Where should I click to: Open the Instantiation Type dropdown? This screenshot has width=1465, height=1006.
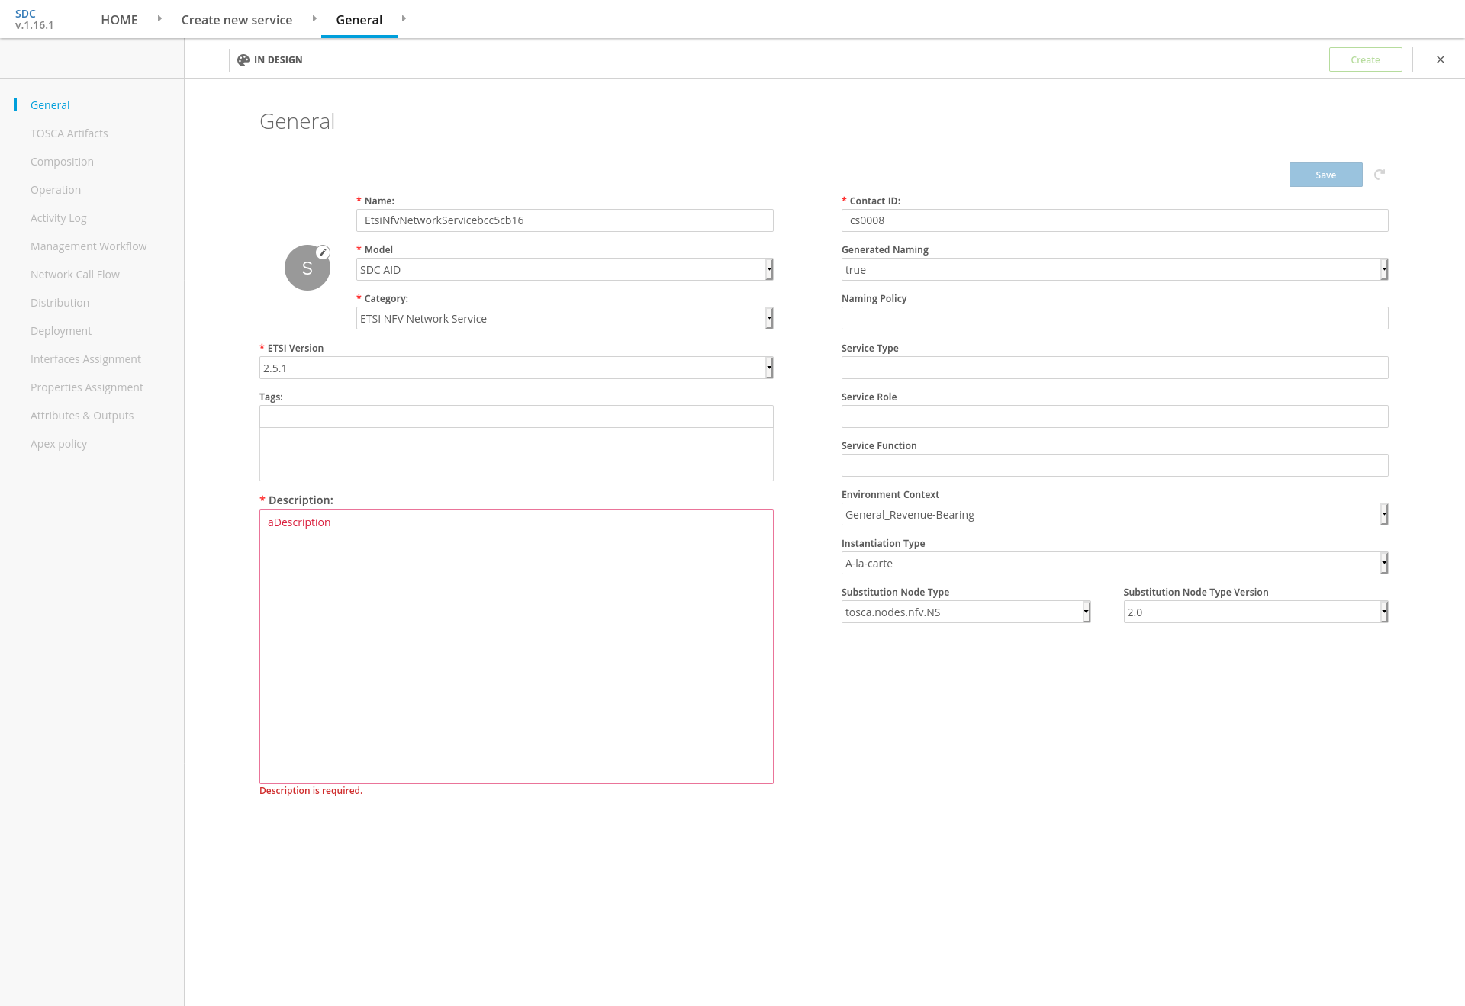[x=1114, y=563]
